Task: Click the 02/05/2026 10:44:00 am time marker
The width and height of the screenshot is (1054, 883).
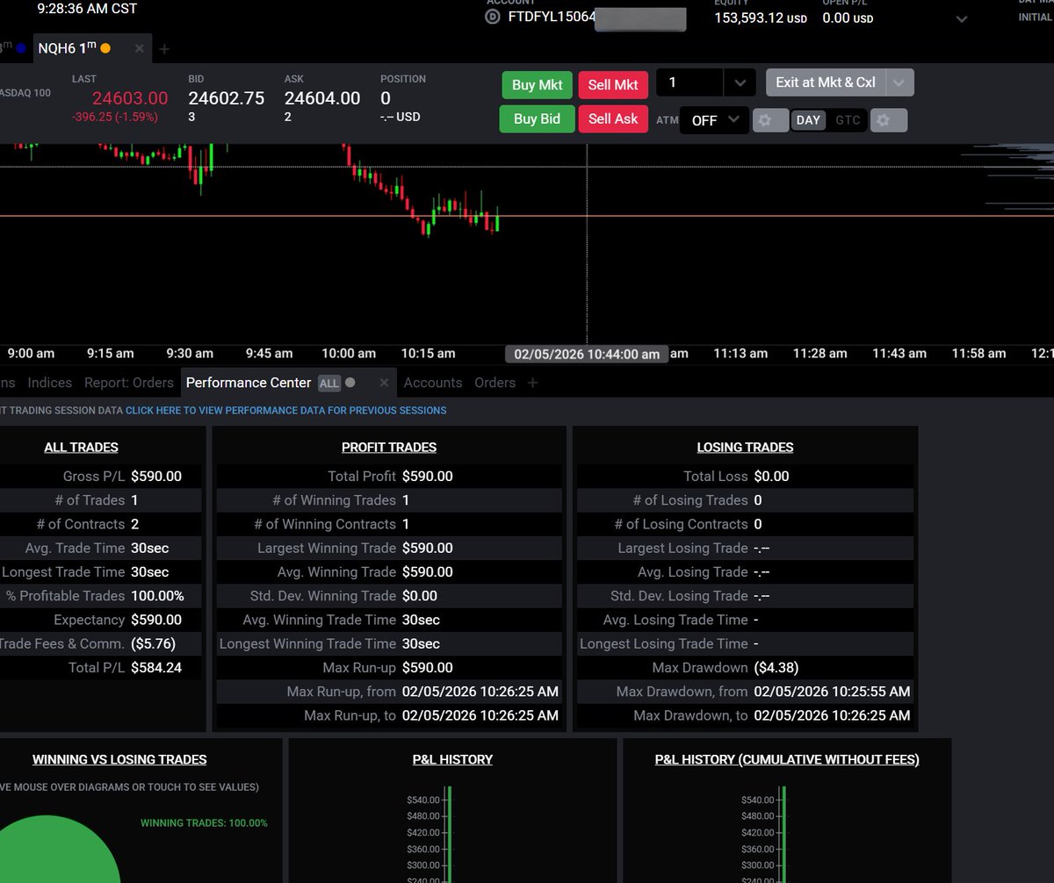Action: point(587,354)
